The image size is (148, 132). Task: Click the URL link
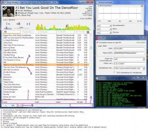click(x=13, y=105)
